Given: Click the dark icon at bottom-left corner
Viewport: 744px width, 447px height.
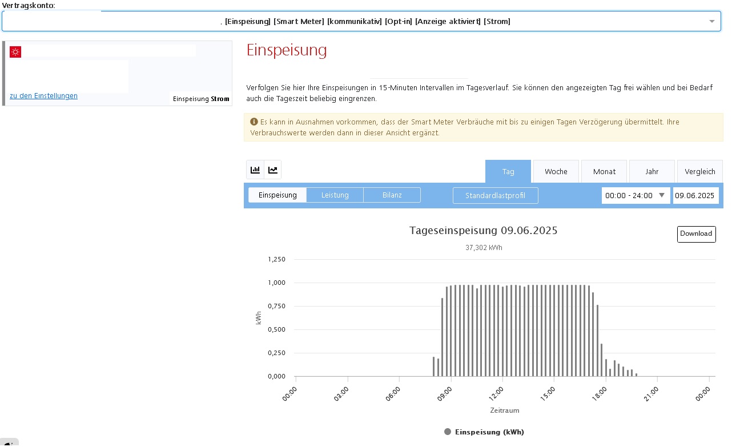Looking at the screenshot, I should (9, 442).
